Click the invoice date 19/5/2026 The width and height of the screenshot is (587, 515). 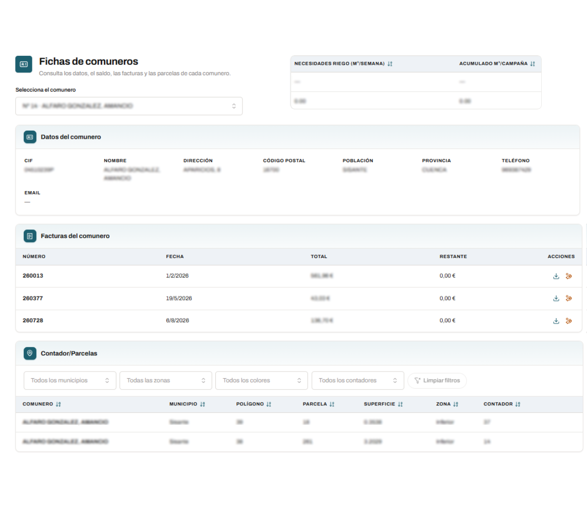pos(179,299)
